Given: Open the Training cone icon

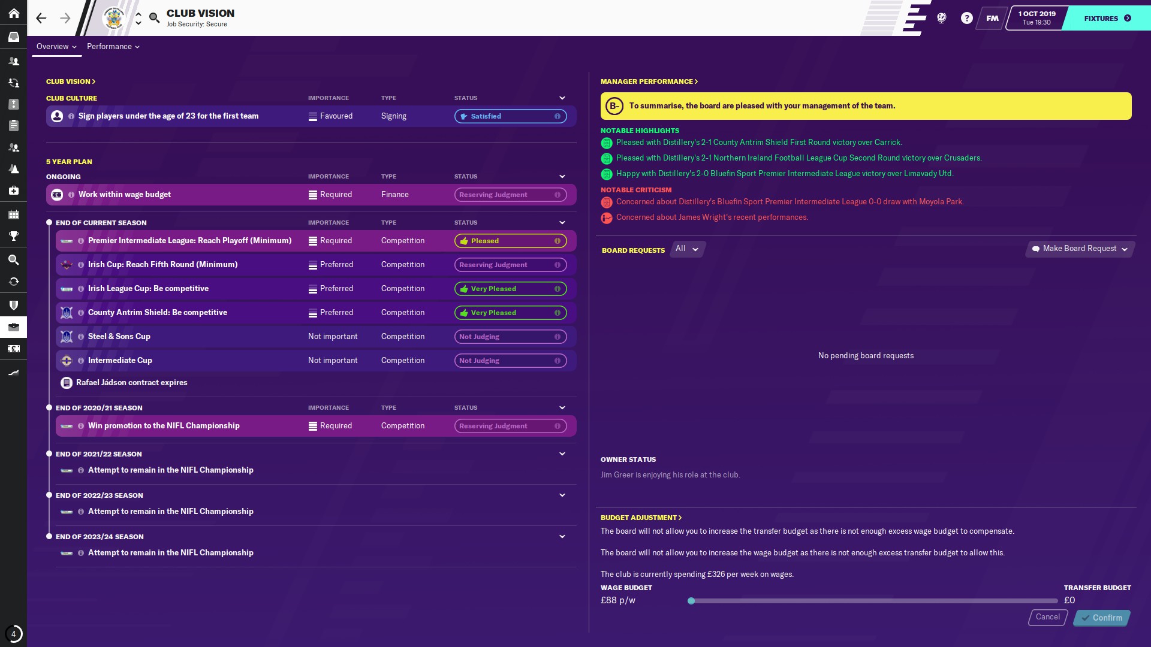Looking at the screenshot, I should tap(13, 169).
